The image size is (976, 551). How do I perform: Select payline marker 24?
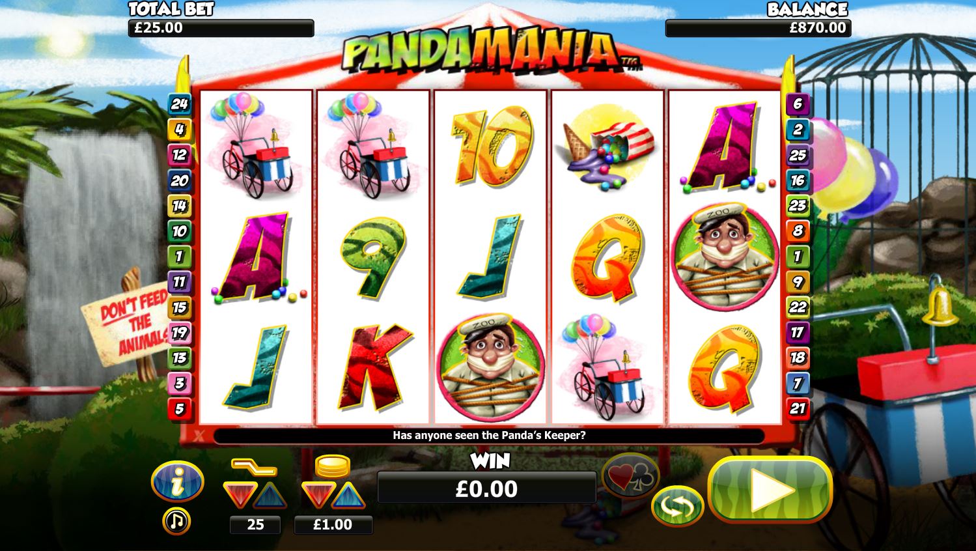click(179, 104)
